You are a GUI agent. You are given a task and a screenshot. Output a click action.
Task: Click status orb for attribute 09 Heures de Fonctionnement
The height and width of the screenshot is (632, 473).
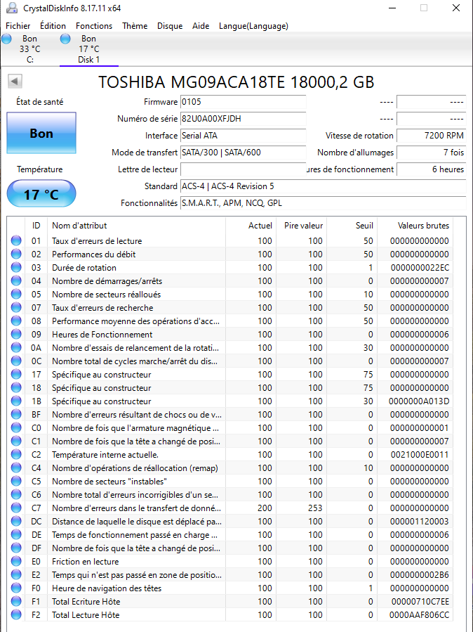click(16, 334)
